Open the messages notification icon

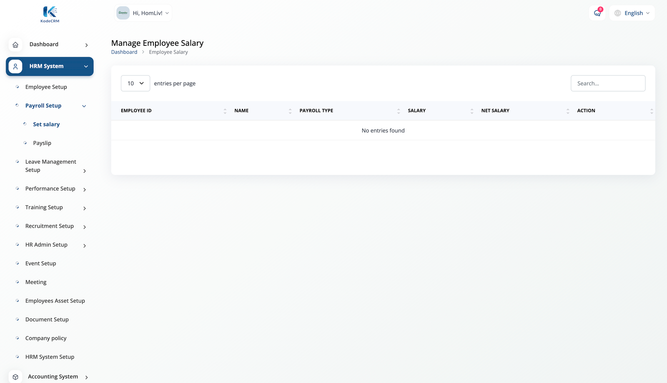[x=597, y=13]
